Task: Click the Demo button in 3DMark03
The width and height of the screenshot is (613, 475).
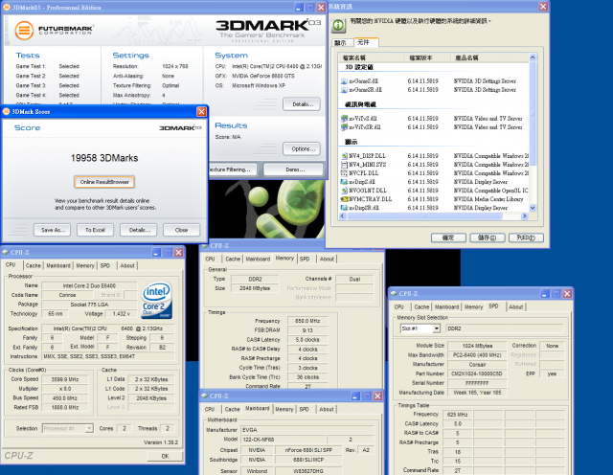Action: click(293, 170)
